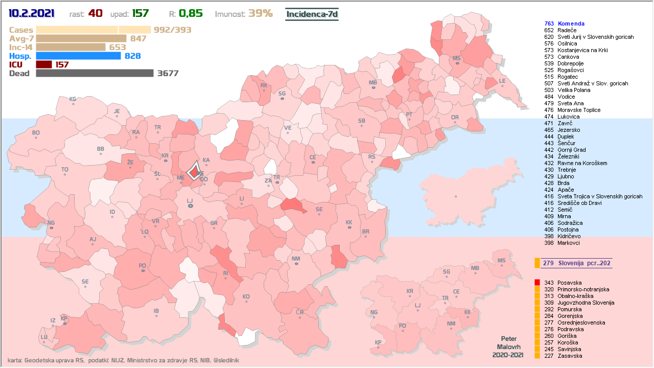Screen dimensions: 654x368
Task: Click the Koper (KP) marker on main map
Action: click(x=64, y=323)
